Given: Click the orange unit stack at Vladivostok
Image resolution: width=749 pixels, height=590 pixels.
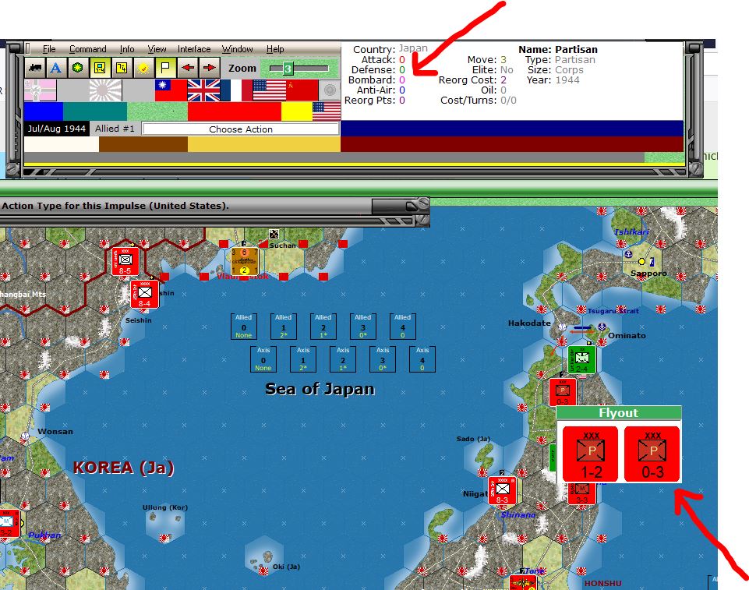Looking at the screenshot, I should point(245,261).
